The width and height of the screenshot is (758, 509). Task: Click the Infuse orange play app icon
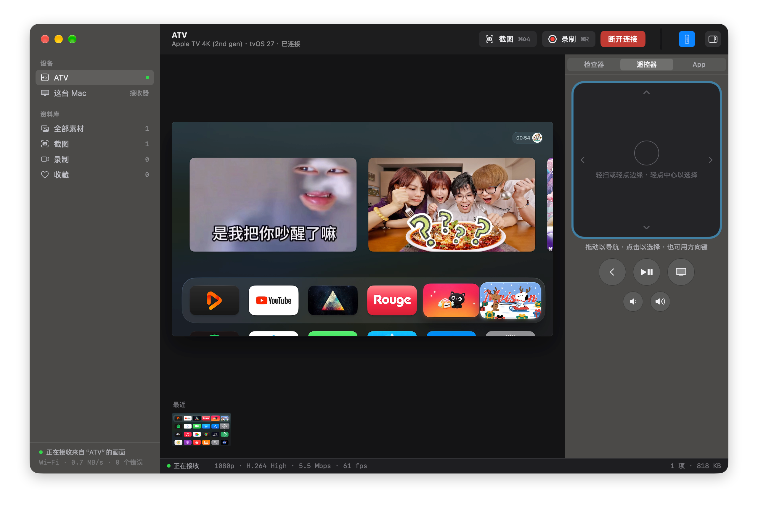coord(214,300)
